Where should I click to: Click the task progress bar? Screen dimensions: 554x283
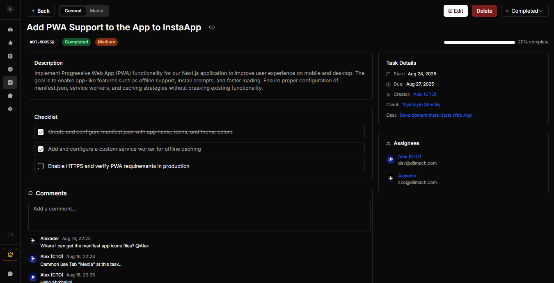pyautogui.click(x=479, y=42)
